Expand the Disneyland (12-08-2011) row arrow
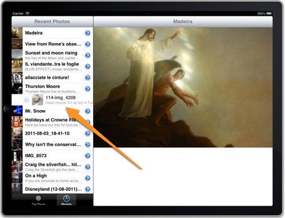The height and width of the screenshot is (218, 285). point(88,189)
